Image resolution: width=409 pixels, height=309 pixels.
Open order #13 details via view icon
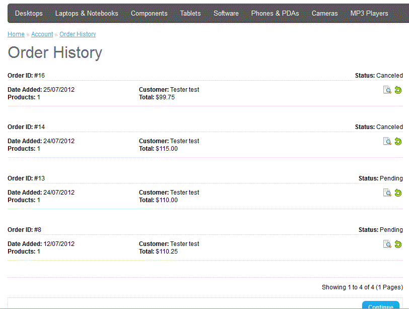pyautogui.click(x=387, y=193)
